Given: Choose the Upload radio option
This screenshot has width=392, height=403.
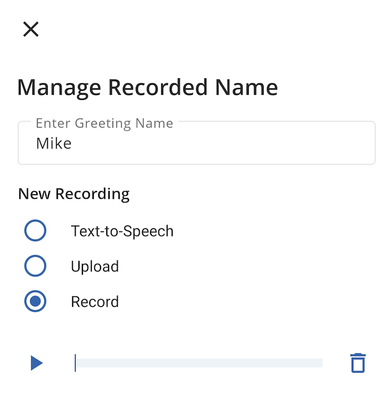Looking at the screenshot, I should click(35, 266).
